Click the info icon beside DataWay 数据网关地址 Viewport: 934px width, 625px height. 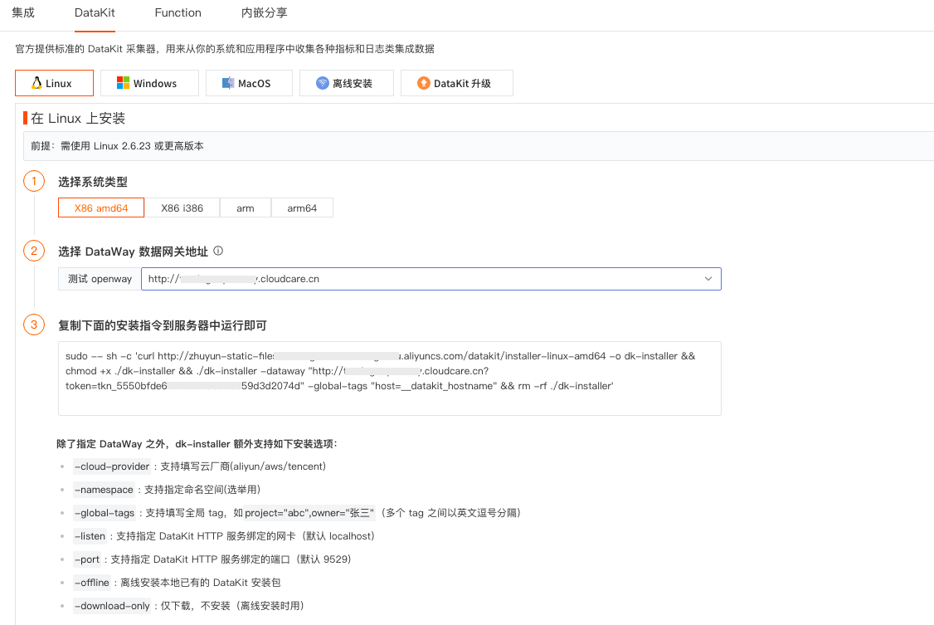click(x=218, y=251)
